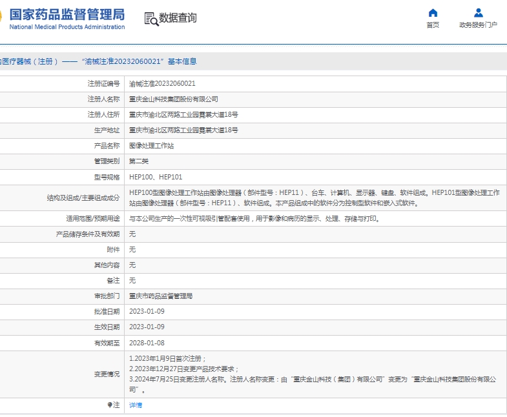
Task: Select 重庆金山科技集团股份有限公司 registrant name
Action: [x=173, y=99]
